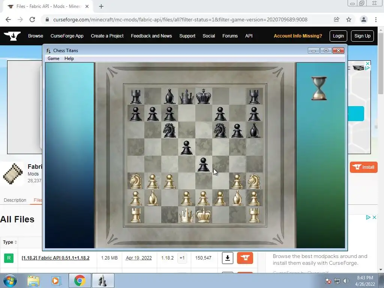
Task: Select the white rook on h1
Action: [x=254, y=215]
